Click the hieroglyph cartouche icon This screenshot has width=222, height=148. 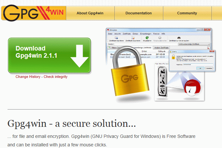pos(162,81)
